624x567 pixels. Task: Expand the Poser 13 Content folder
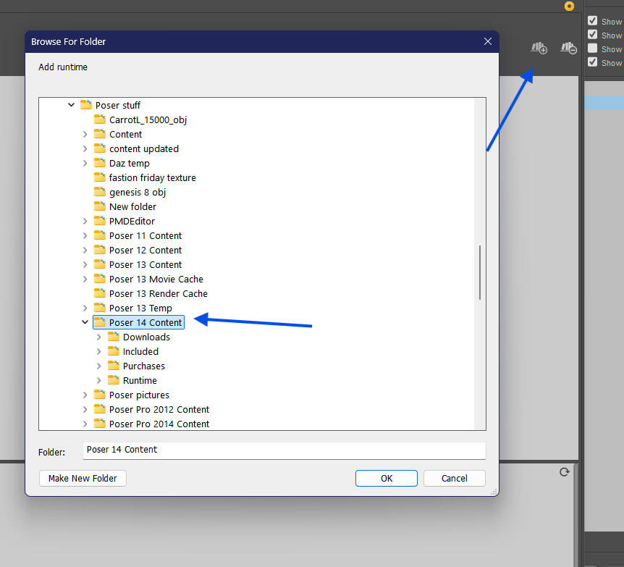[85, 265]
